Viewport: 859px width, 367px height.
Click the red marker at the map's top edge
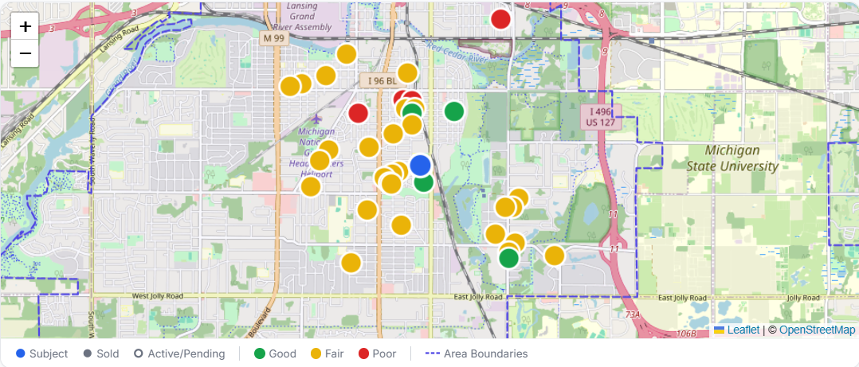click(x=500, y=18)
